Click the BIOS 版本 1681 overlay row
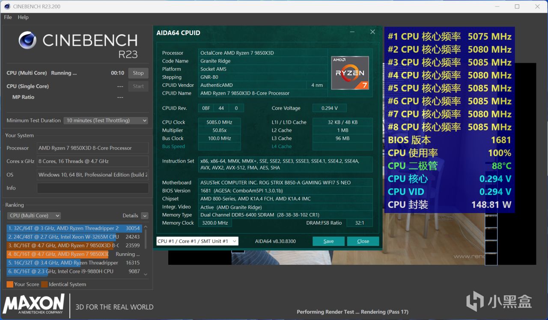This screenshot has width=548, height=320. tap(450, 140)
